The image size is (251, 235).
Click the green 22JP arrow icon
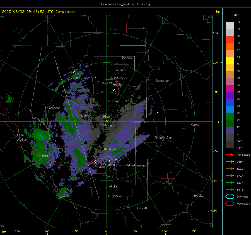[230, 182]
